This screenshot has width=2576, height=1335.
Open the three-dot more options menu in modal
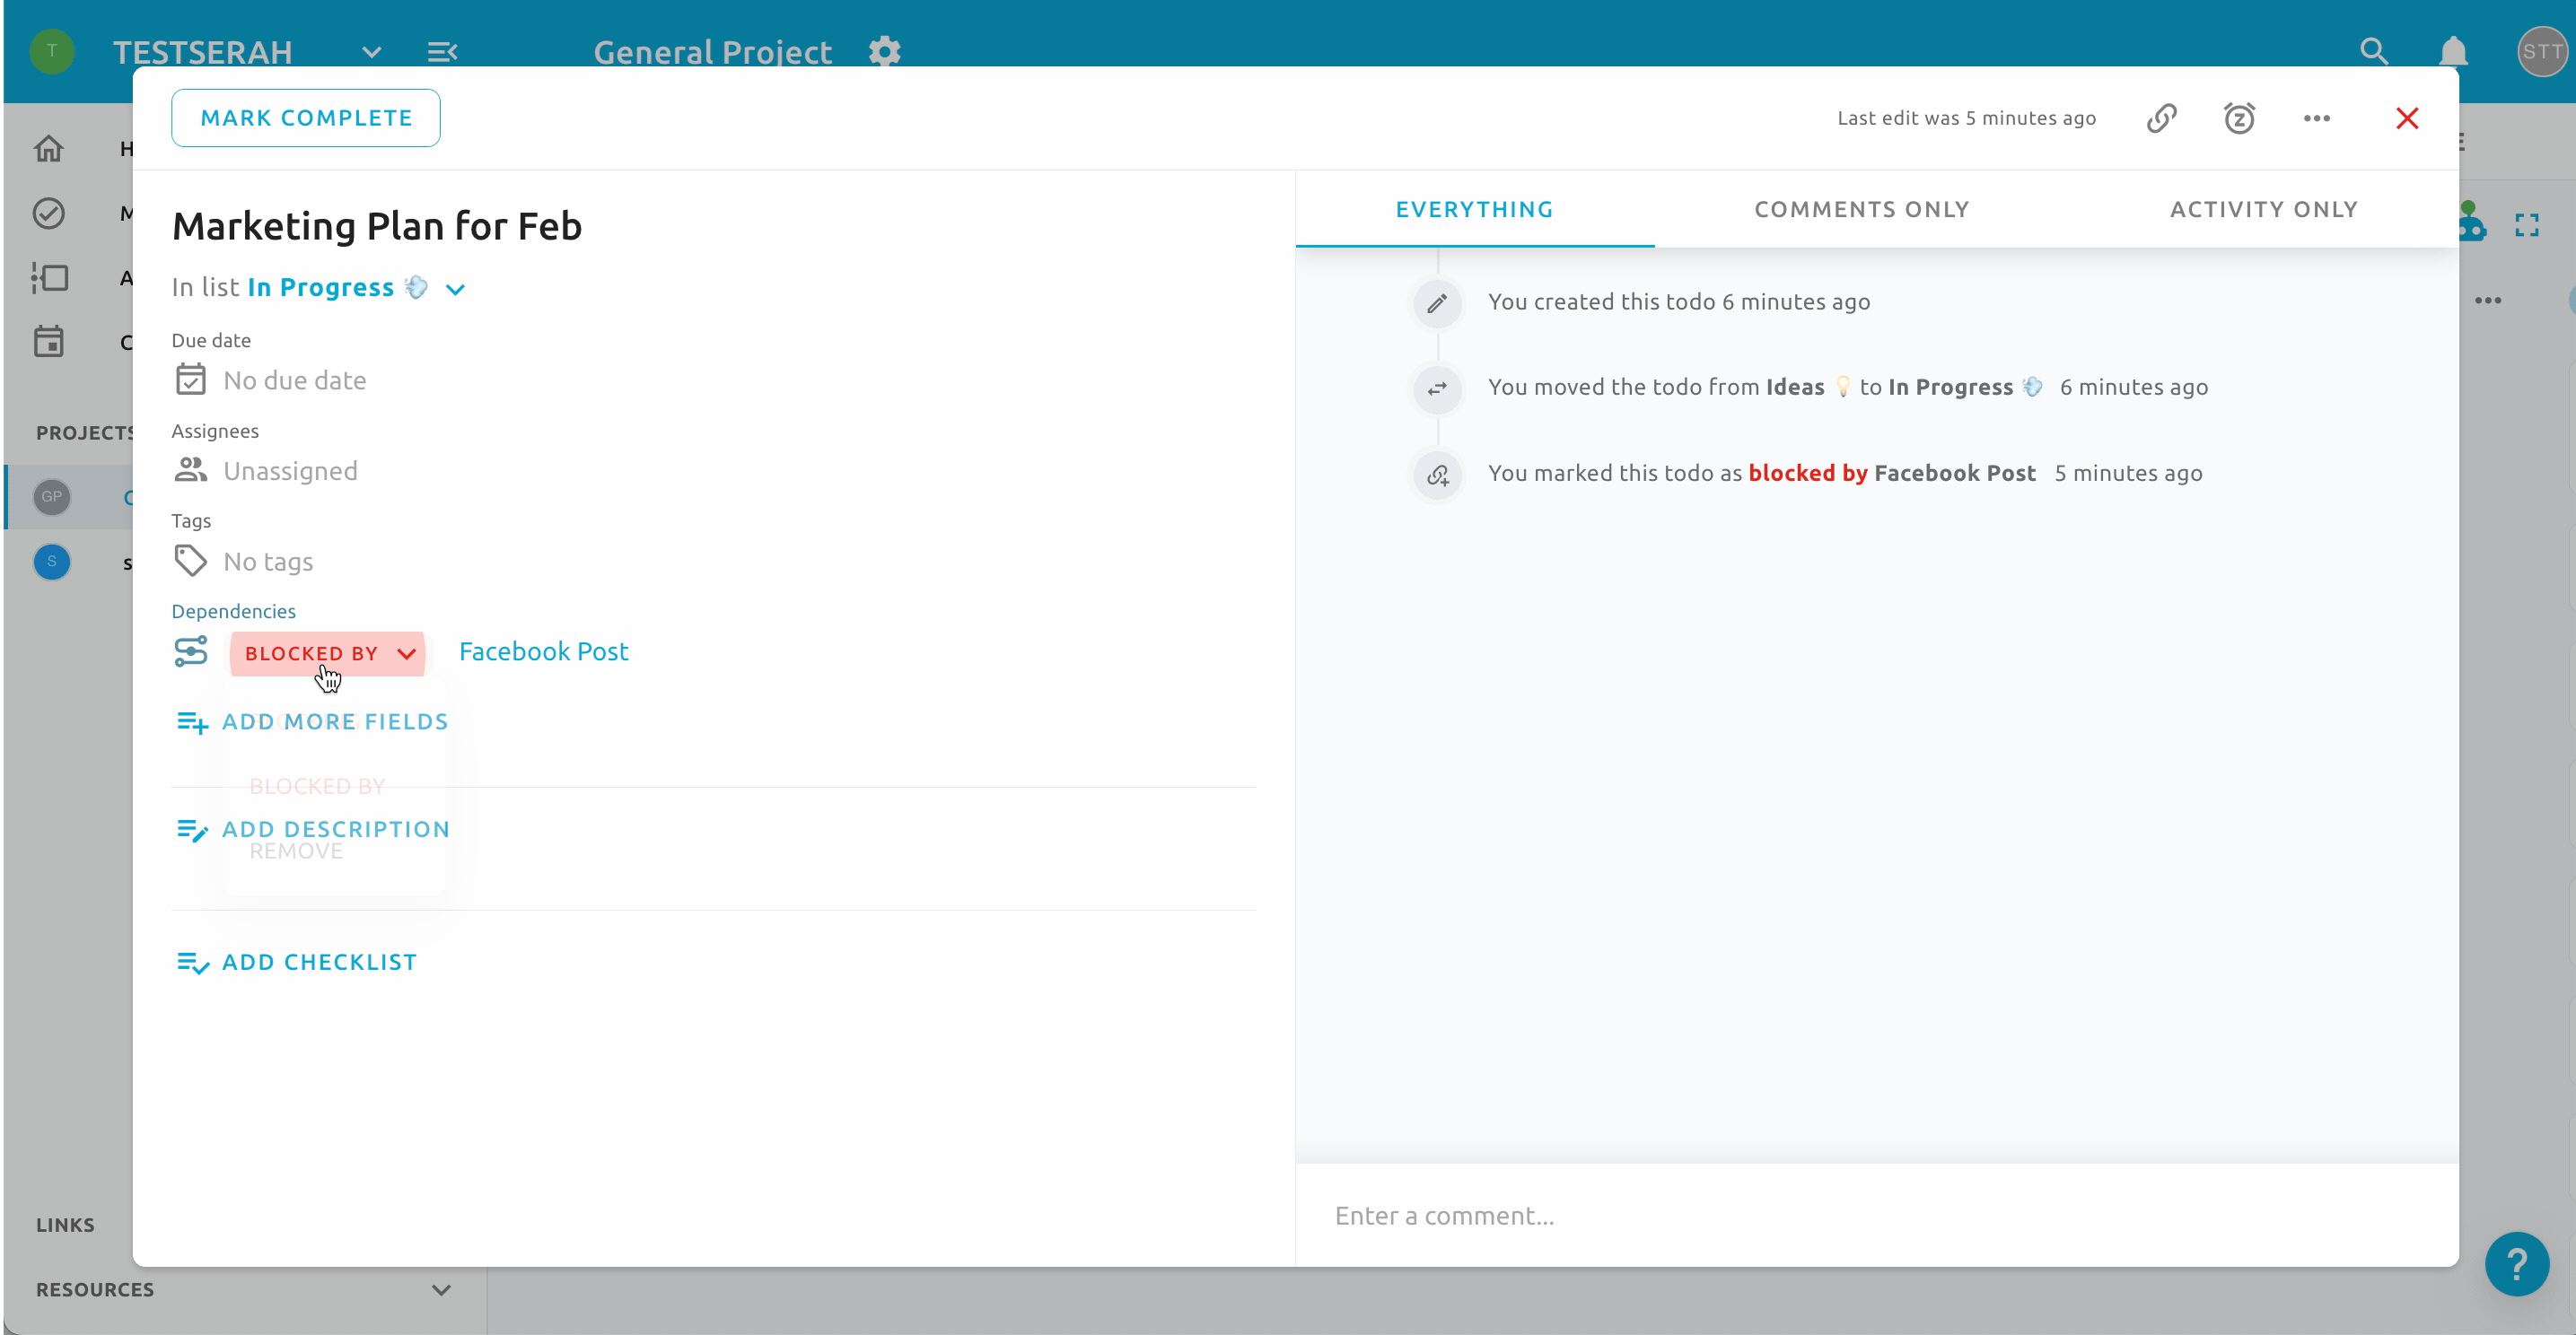(x=2316, y=118)
